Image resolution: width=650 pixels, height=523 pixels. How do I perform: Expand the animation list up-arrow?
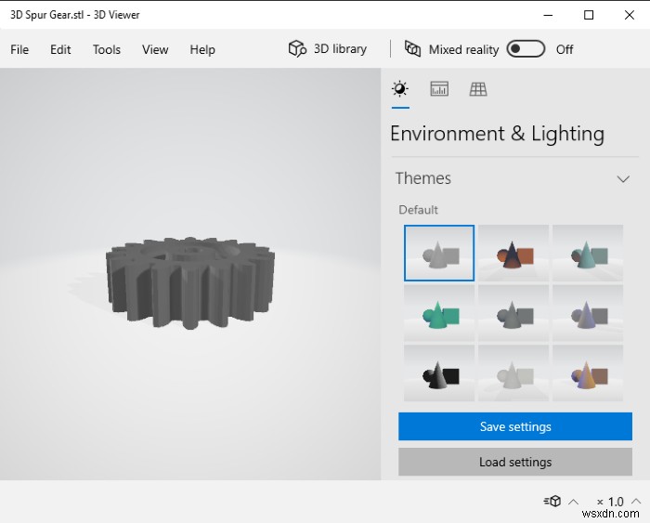573,502
